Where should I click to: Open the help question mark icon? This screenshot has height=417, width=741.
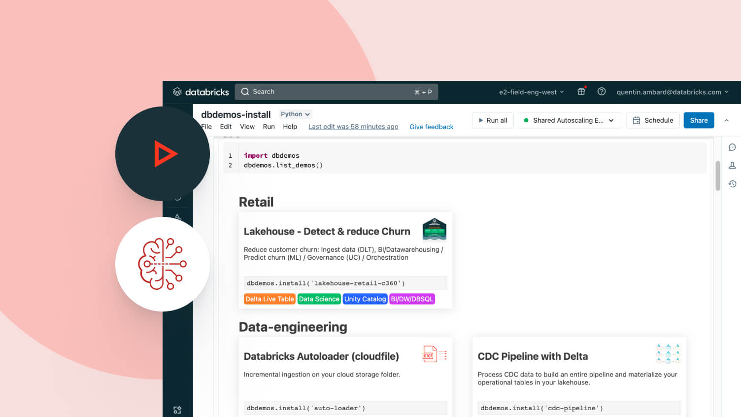point(602,91)
